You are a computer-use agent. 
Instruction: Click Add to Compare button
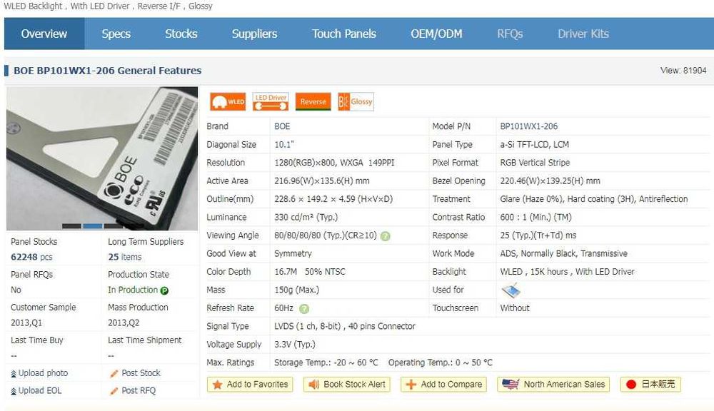coord(443,385)
